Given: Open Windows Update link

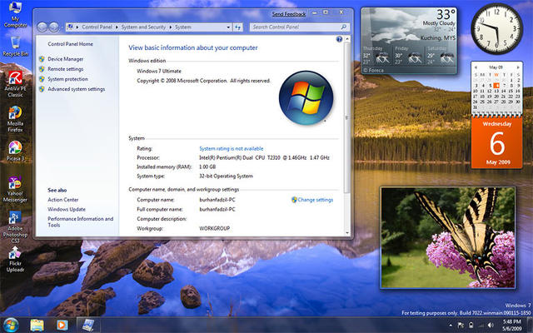Looking at the screenshot, I should pyautogui.click(x=67, y=209).
